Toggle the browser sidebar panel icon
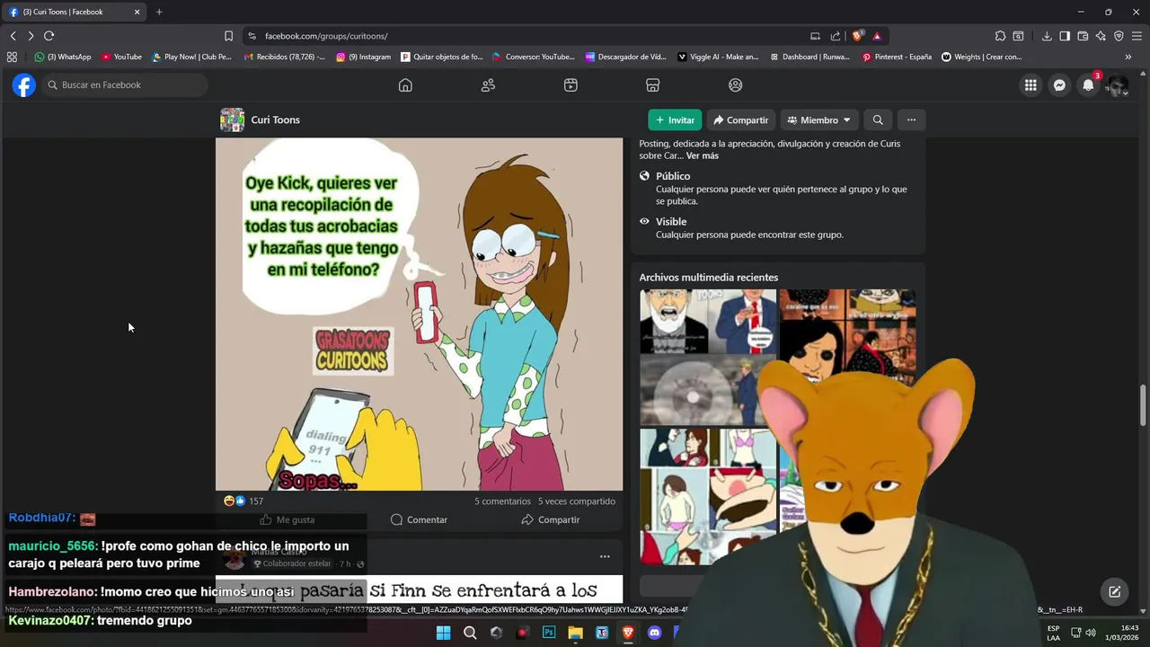Screen dimensions: 1150x647 click(x=1065, y=36)
